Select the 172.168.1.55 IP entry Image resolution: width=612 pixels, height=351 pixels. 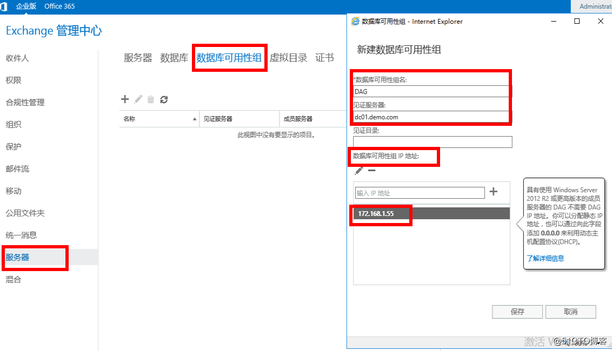pos(431,213)
